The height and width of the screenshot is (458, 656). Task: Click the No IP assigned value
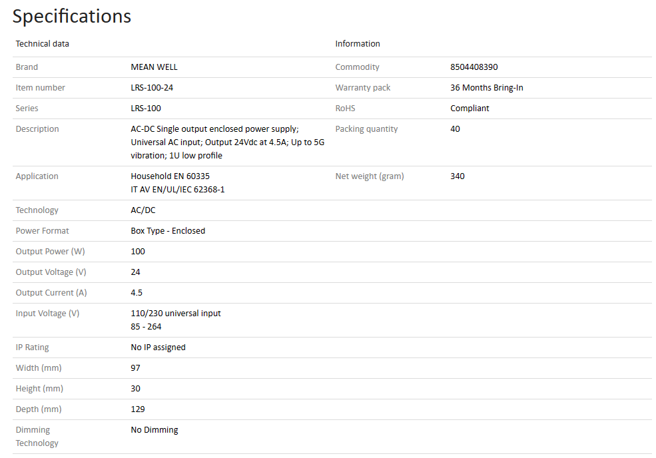pos(158,347)
